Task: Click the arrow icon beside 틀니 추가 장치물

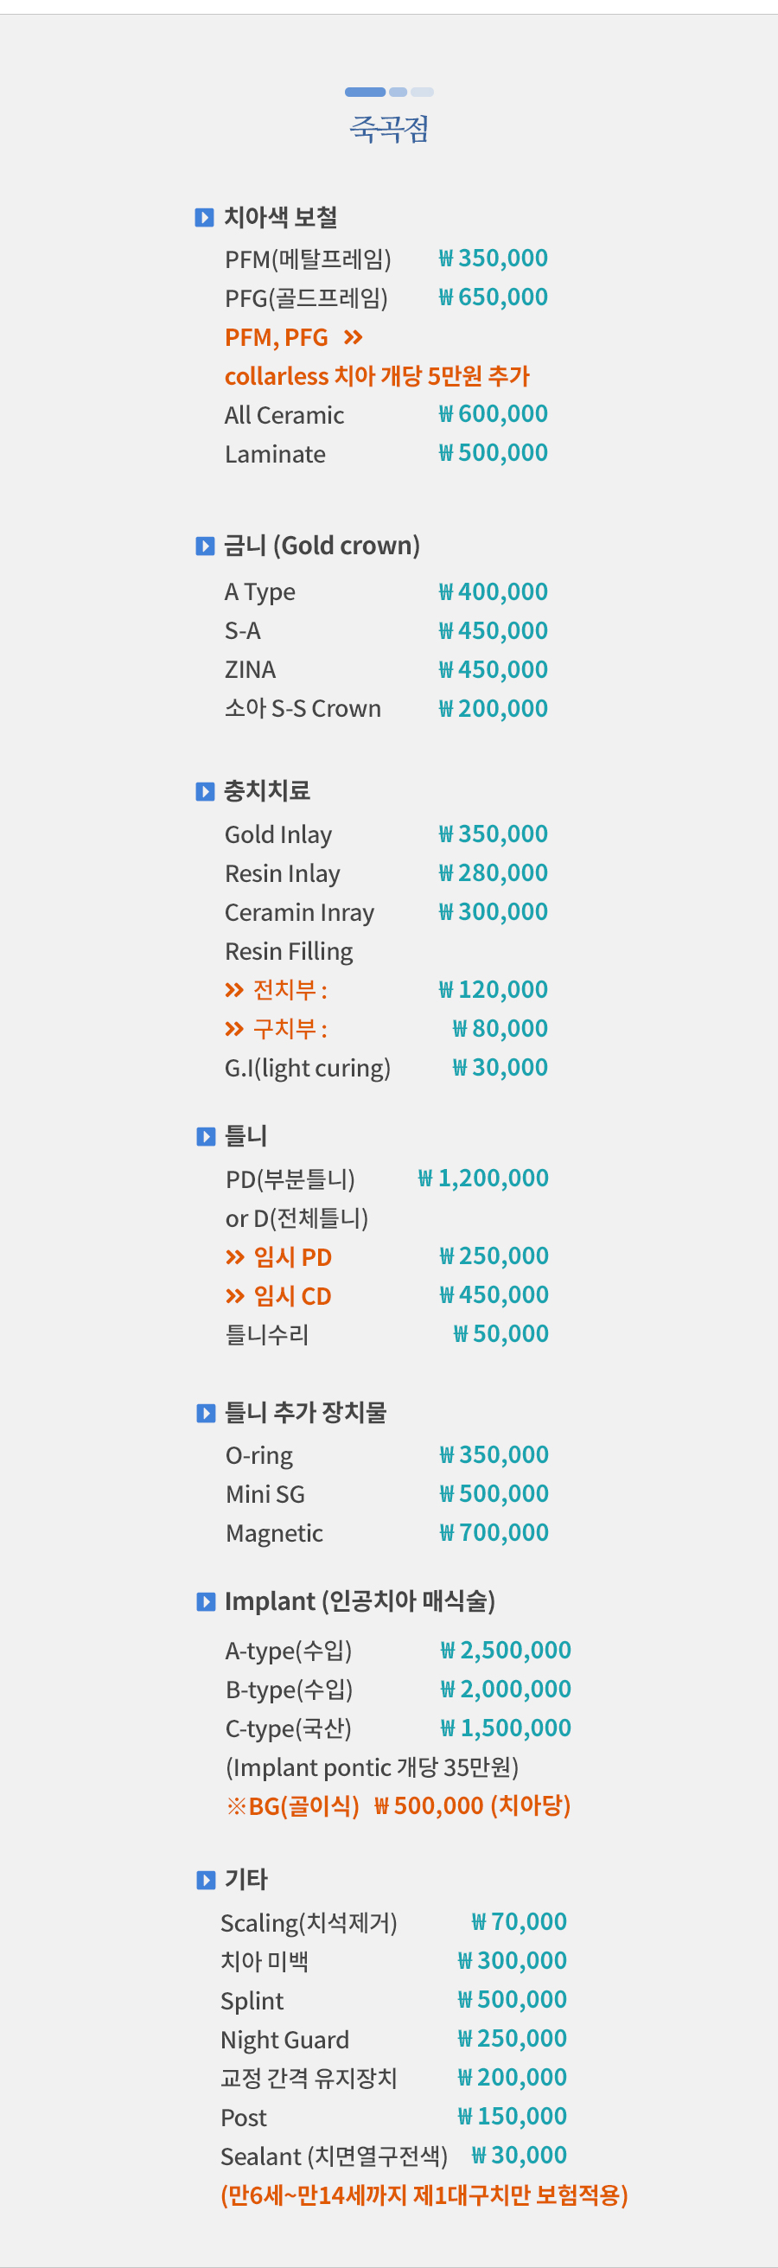Action: pos(205,1413)
